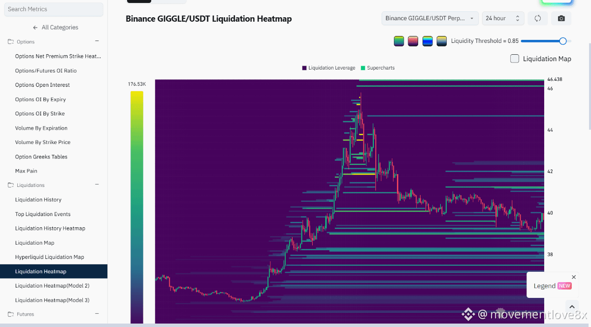This screenshot has width=591, height=327.
Task: Toggle the Liquidation Leverage legend series
Action: [x=328, y=68]
